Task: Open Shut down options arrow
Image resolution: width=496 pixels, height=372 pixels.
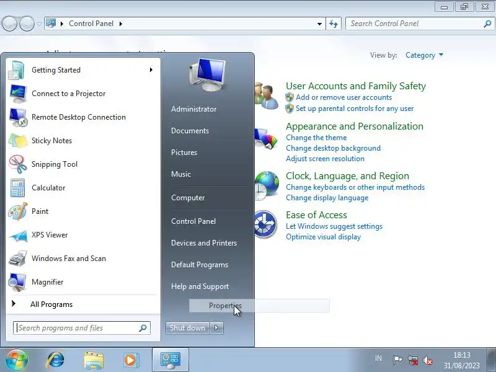Action: 216,328
